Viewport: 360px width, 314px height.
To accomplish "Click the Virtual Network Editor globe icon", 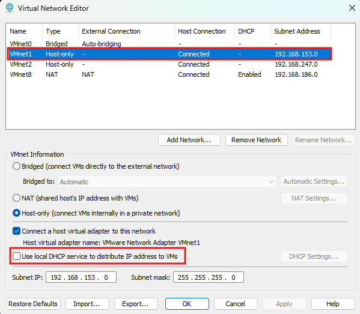I will coord(10,8).
